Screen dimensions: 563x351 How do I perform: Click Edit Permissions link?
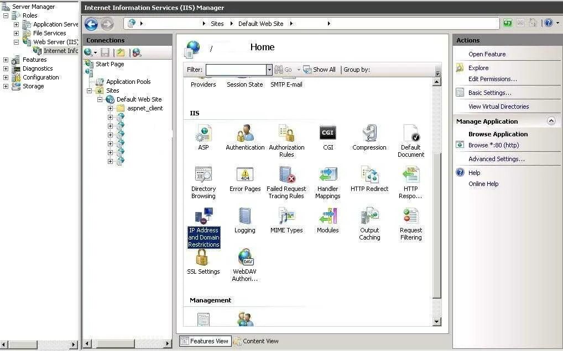[x=493, y=79]
